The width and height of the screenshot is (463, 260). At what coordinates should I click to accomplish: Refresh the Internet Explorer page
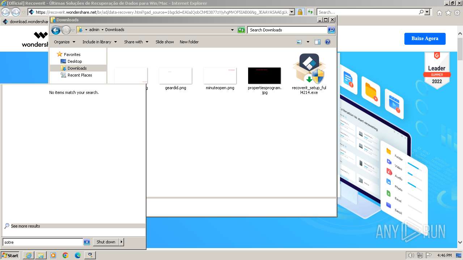pos(310,12)
